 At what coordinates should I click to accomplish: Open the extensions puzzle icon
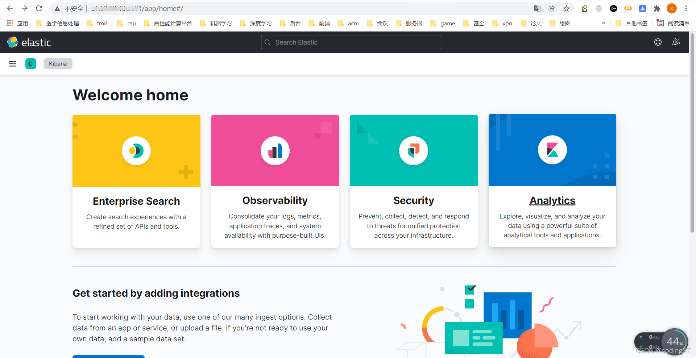pyautogui.click(x=657, y=8)
